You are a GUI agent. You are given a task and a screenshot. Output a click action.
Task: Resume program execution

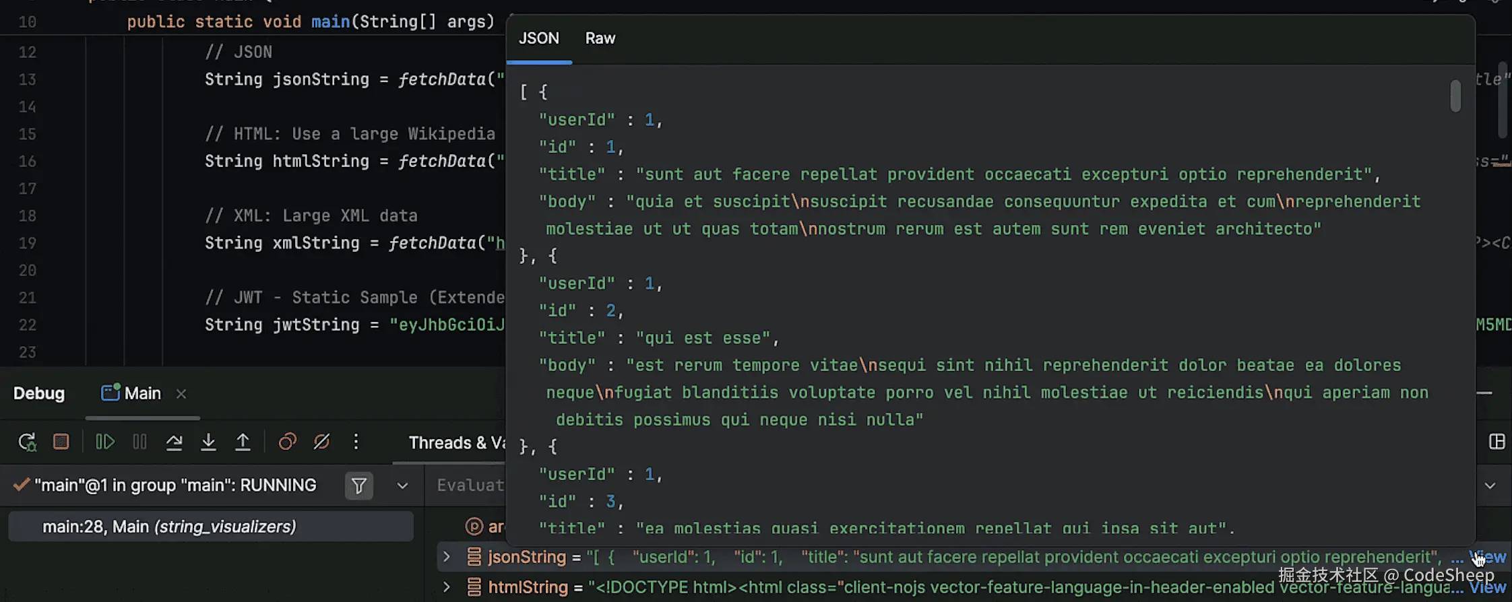[105, 442]
